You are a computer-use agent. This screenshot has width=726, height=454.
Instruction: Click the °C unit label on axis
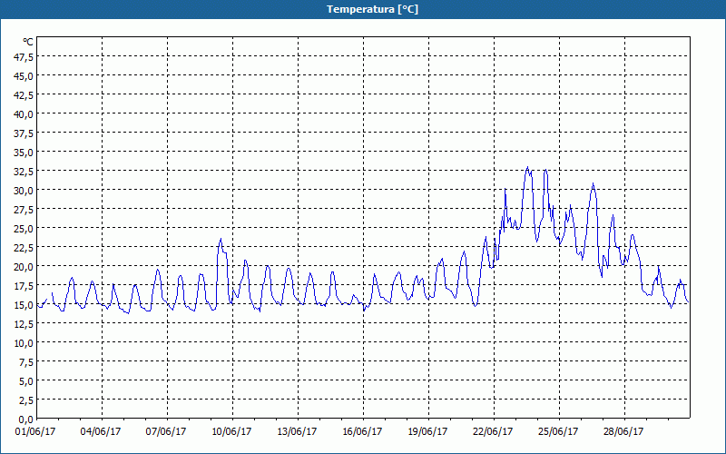point(28,42)
